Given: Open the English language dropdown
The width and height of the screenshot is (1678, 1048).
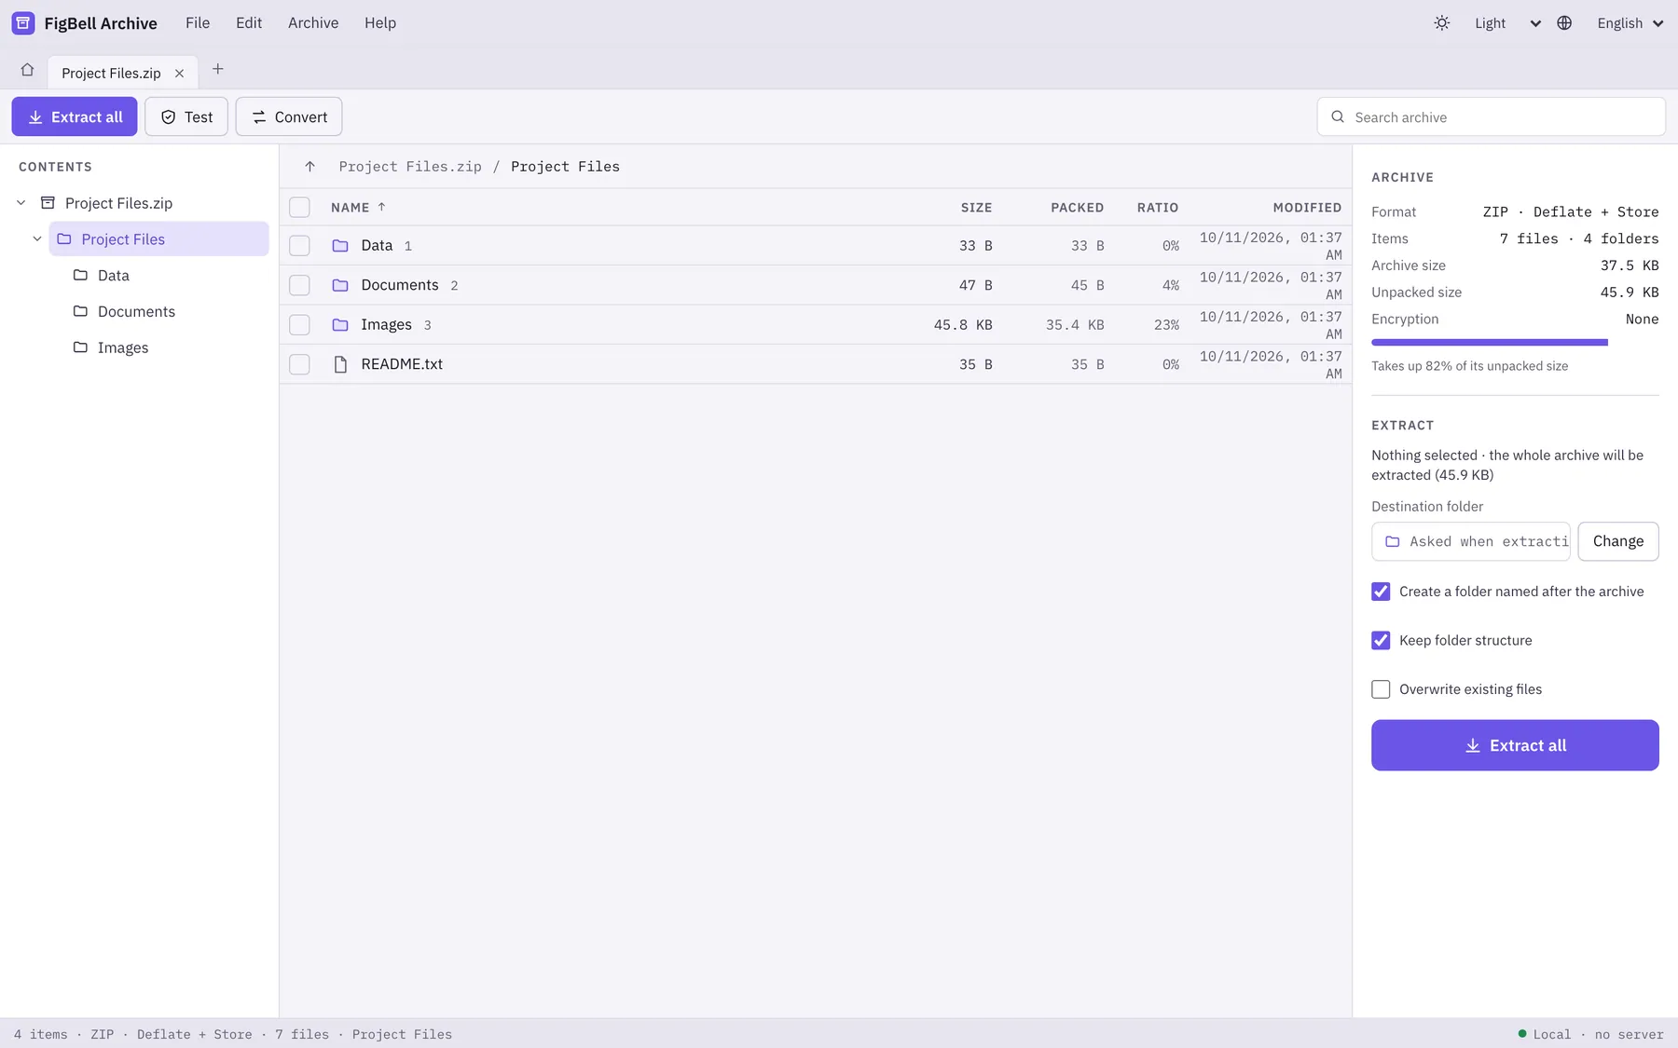Looking at the screenshot, I should pyautogui.click(x=1630, y=23).
